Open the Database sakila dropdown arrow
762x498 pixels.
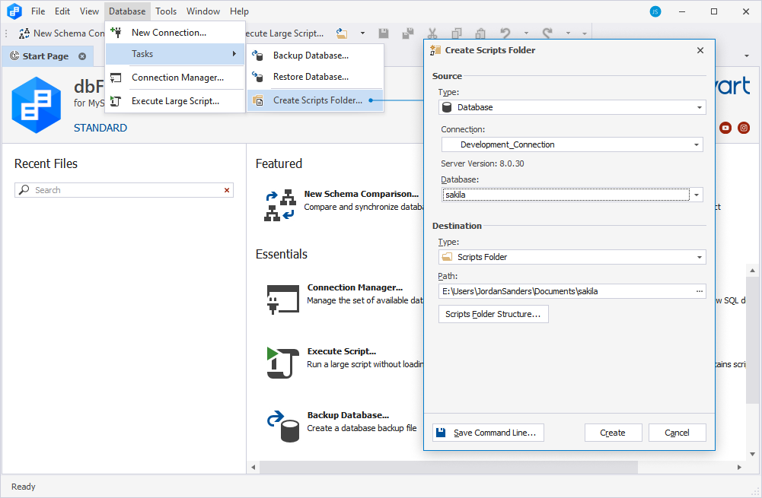[x=697, y=195]
